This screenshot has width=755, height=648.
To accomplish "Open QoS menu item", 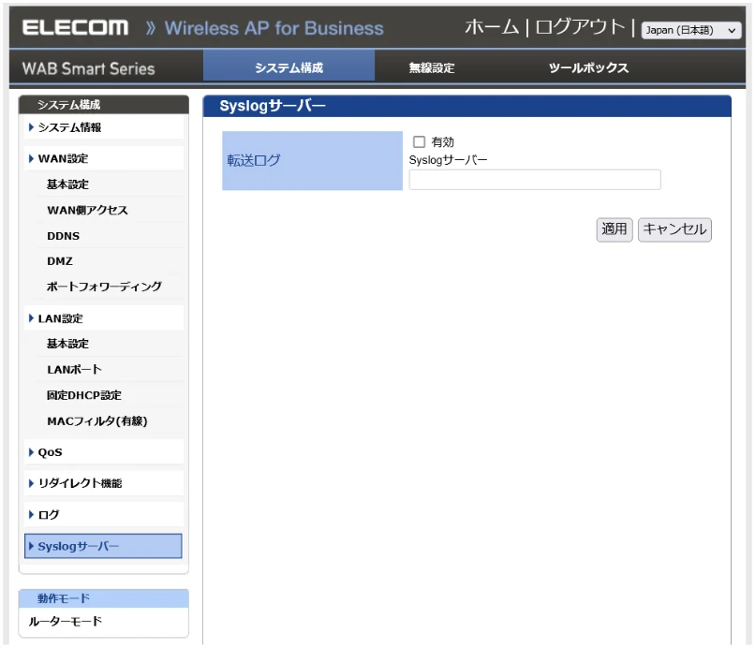I will pos(104,452).
